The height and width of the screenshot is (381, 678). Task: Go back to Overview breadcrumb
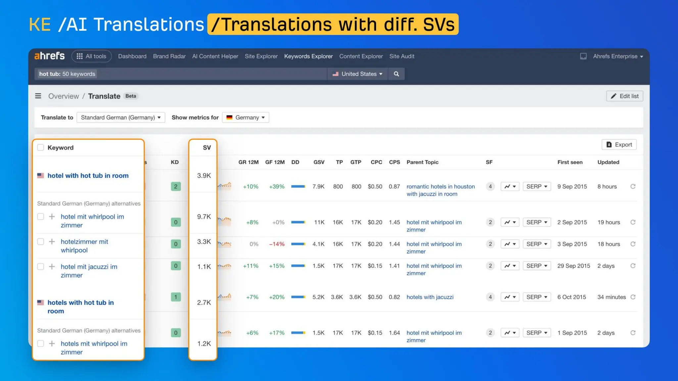64,96
